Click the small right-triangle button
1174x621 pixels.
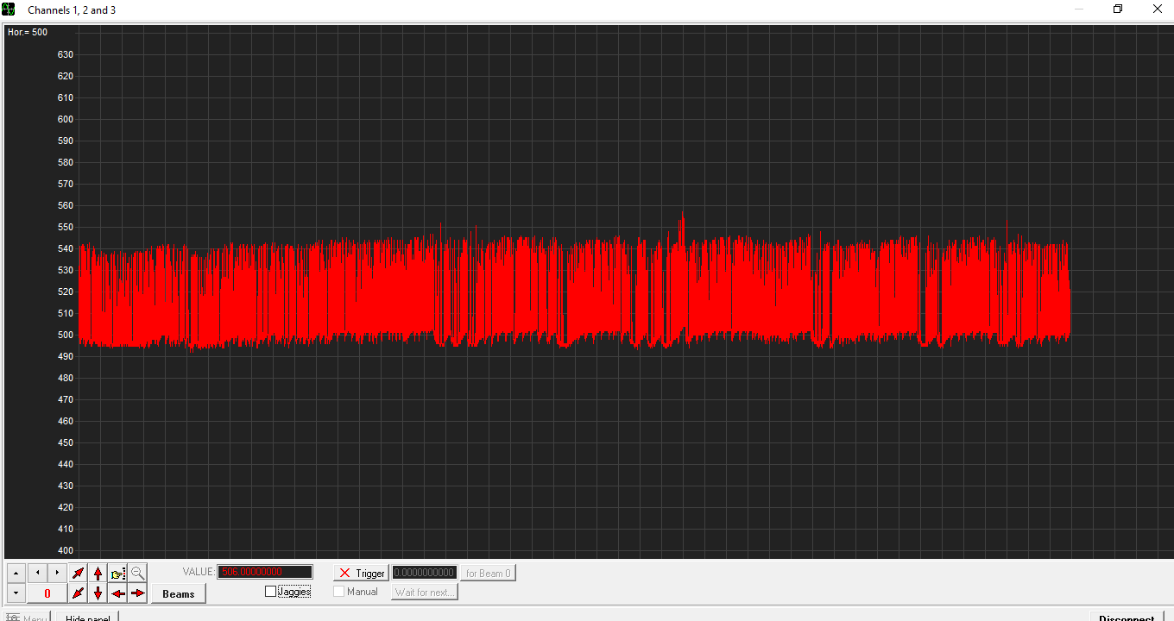click(57, 573)
